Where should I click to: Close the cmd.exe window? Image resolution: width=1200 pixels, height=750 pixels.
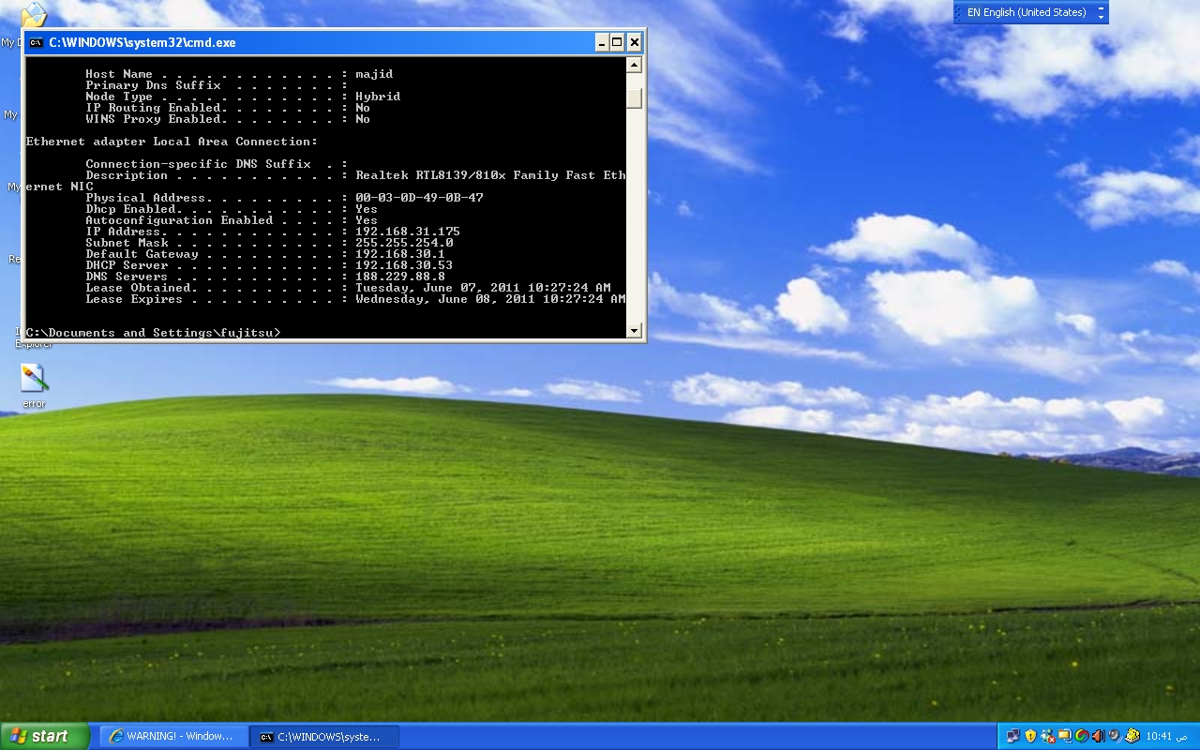(x=635, y=42)
